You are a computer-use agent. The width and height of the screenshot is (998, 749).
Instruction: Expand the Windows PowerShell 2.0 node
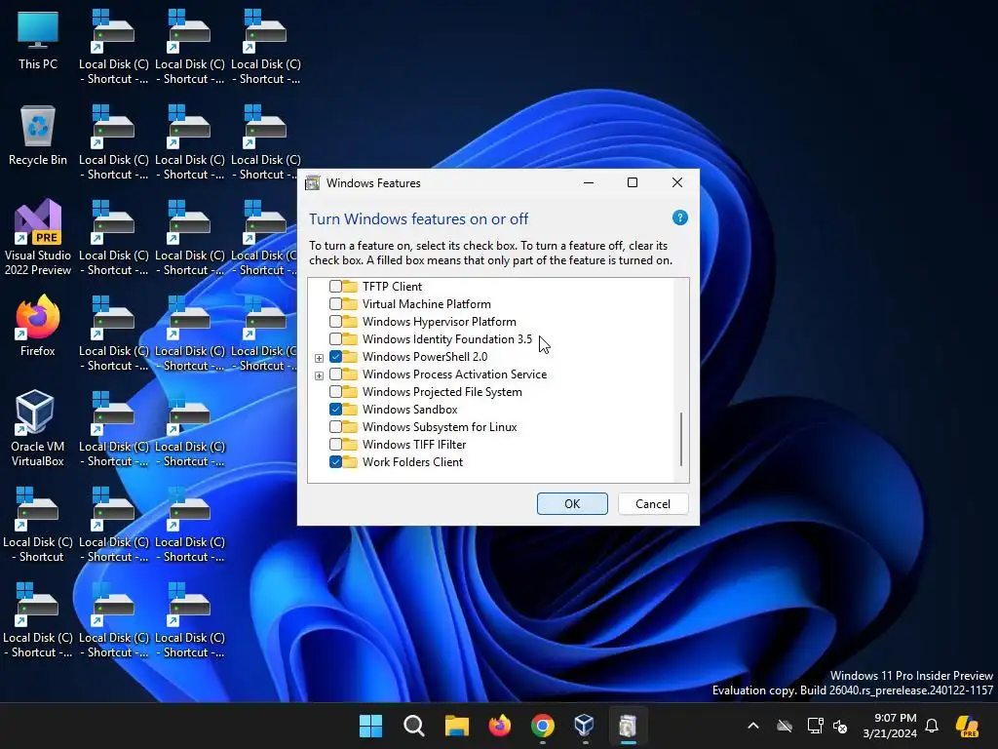(x=319, y=358)
